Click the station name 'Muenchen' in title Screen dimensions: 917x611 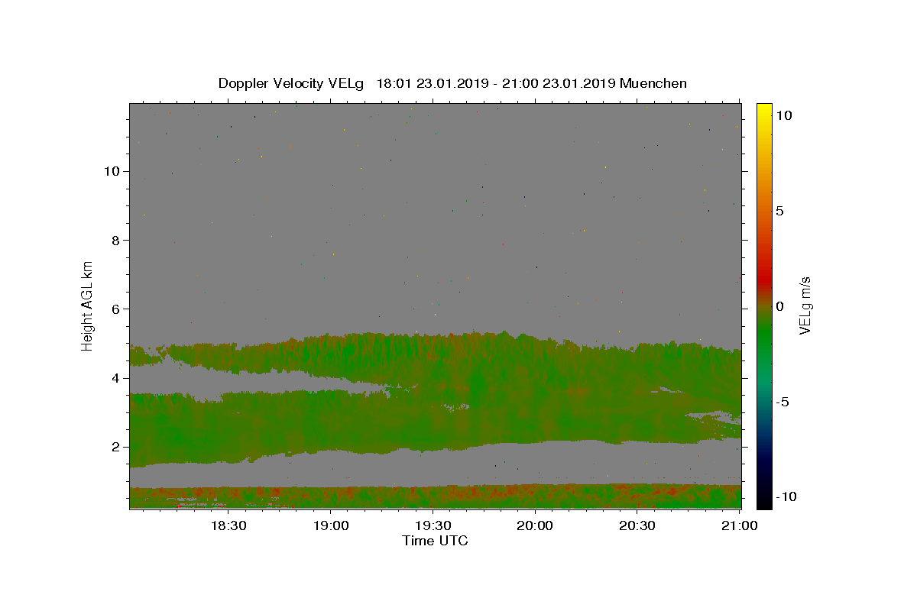(x=653, y=83)
